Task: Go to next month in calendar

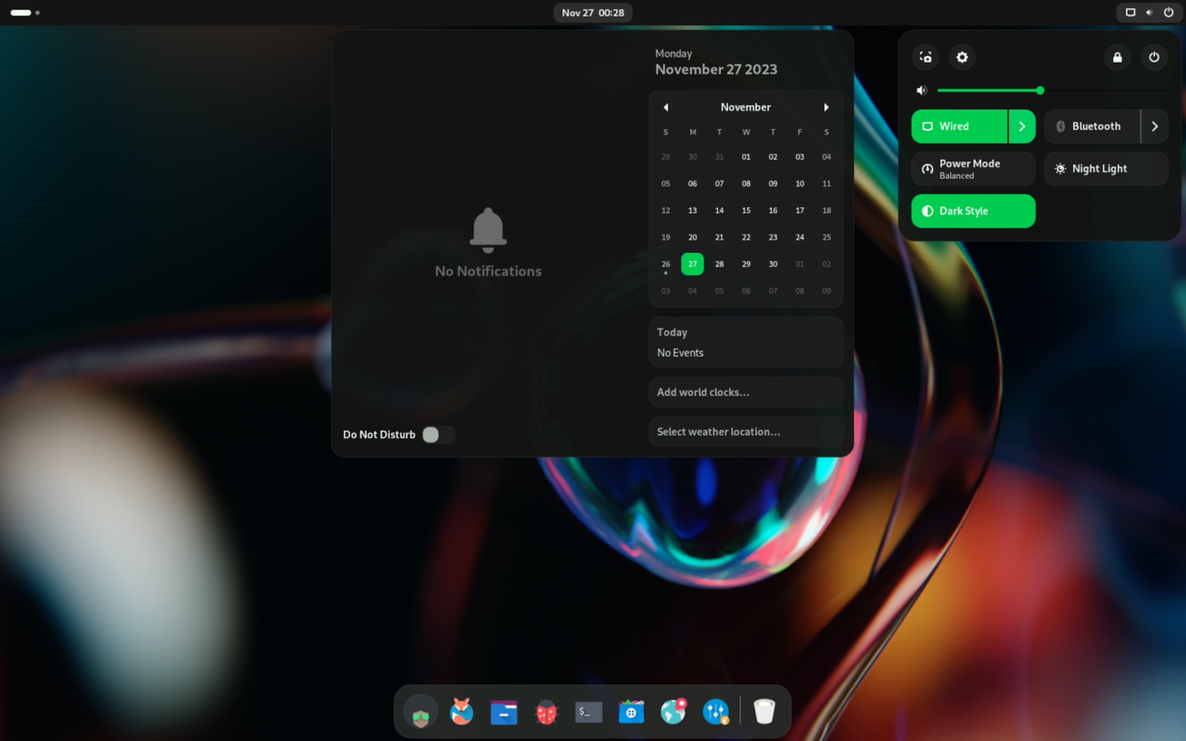Action: (x=826, y=107)
